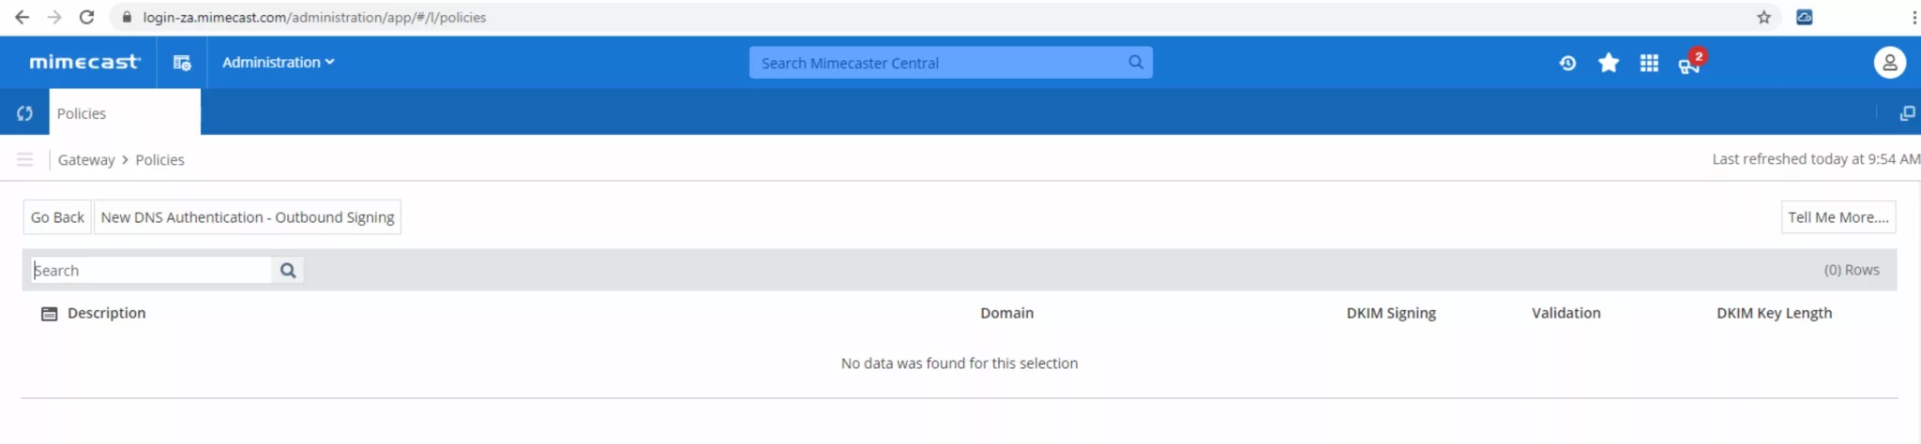Image resolution: width=1921 pixels, height=444 pixels.
Task: Open the favorites star icon in header
Action: click(x=1609, y=63)
